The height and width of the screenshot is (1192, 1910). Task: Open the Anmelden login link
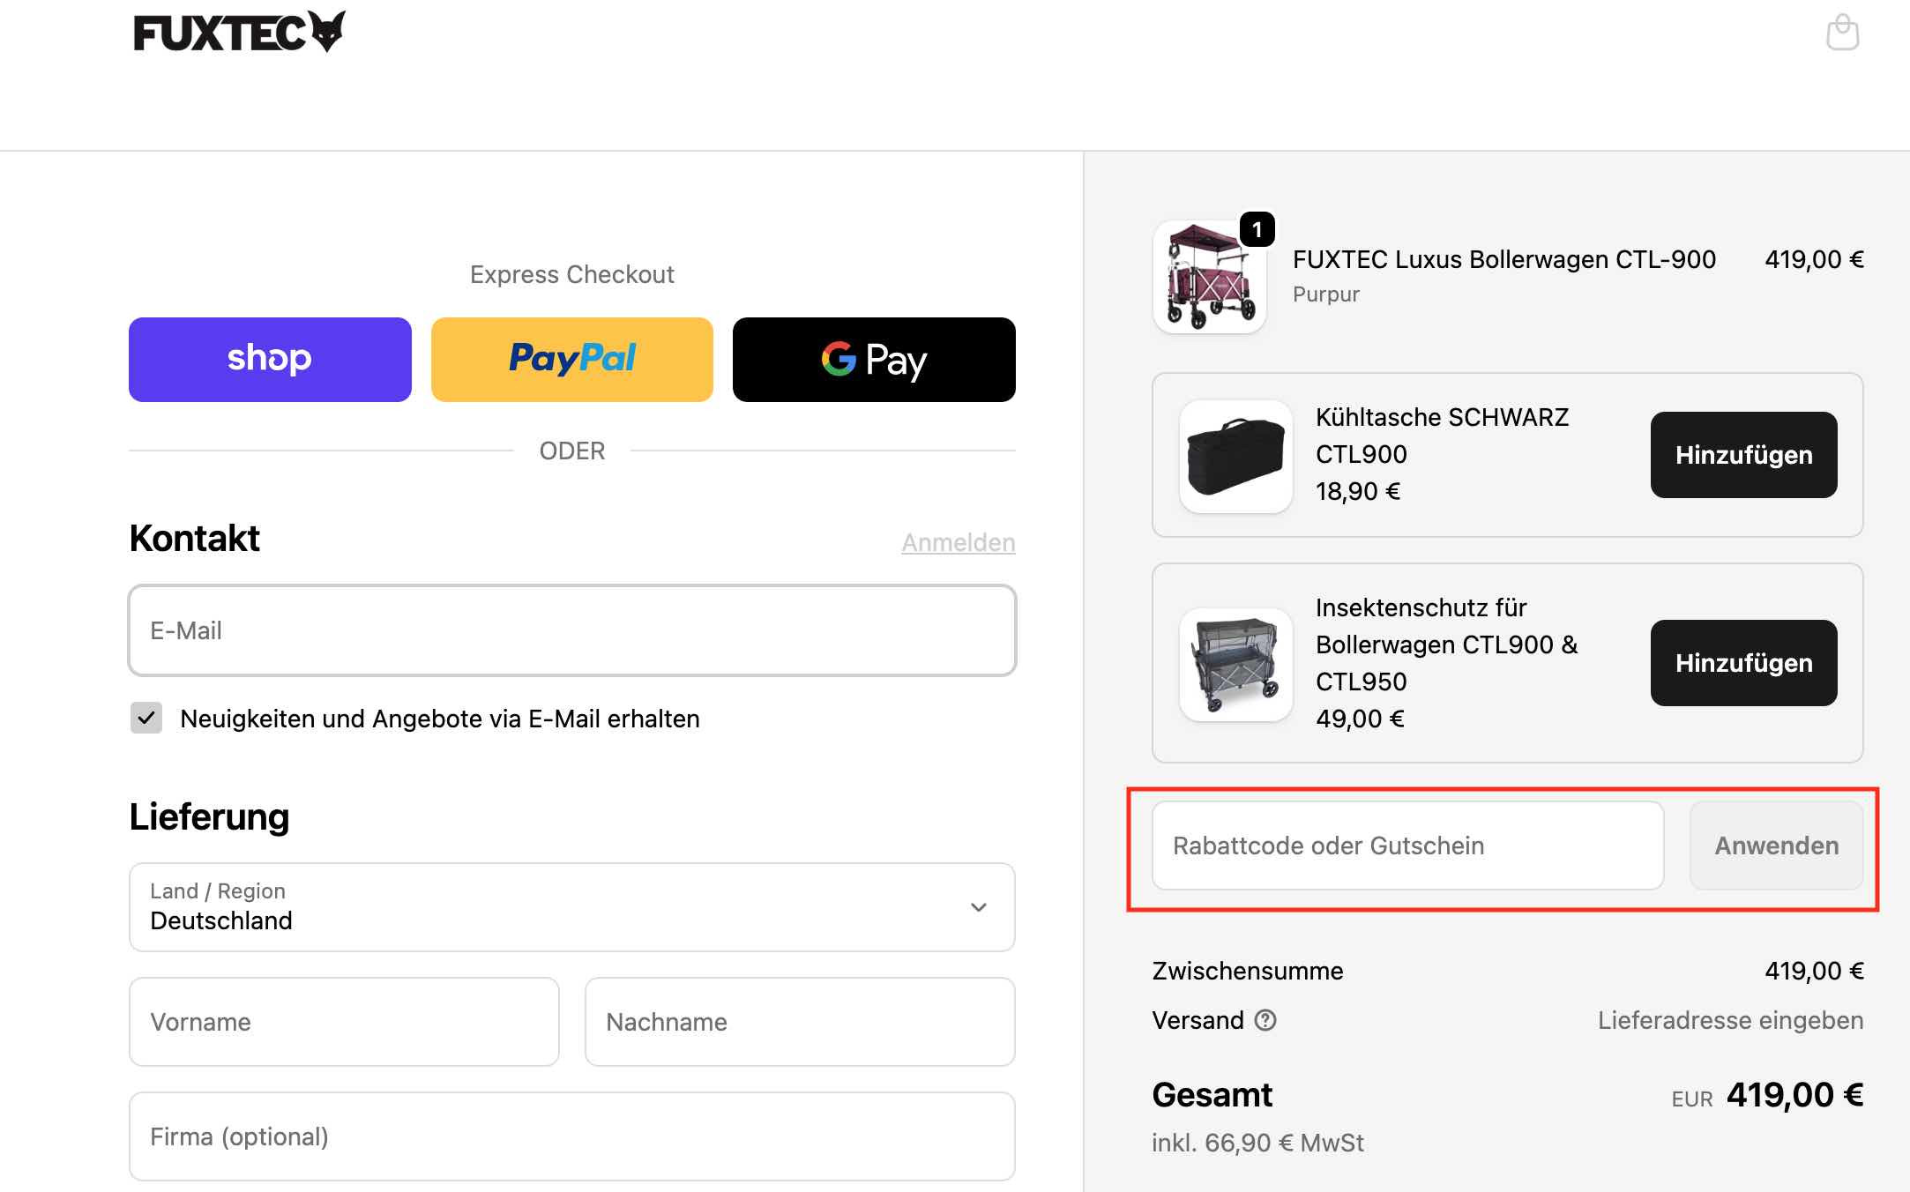tap(959, 542)
